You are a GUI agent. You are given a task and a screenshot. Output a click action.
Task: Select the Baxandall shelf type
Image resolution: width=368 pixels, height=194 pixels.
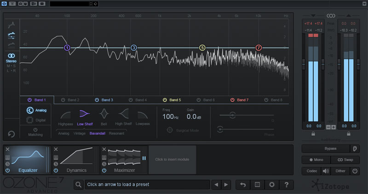click(x=98, y=133)
